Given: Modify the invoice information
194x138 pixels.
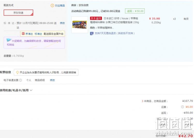Looking at the screenshot, I should pos(52,80).
